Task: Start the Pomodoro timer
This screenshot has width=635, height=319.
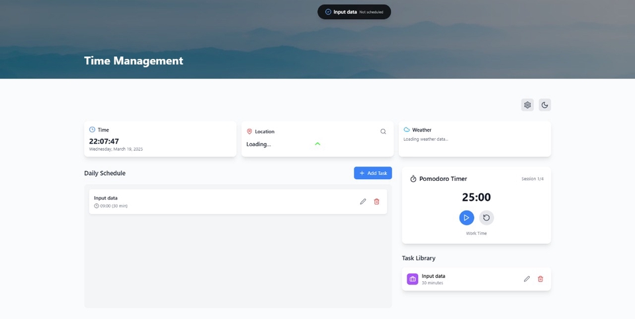Action: (x=466, y=217)
